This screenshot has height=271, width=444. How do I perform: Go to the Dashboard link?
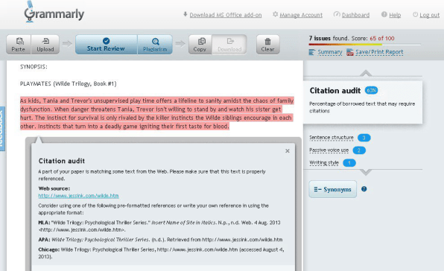coord(355,15)
